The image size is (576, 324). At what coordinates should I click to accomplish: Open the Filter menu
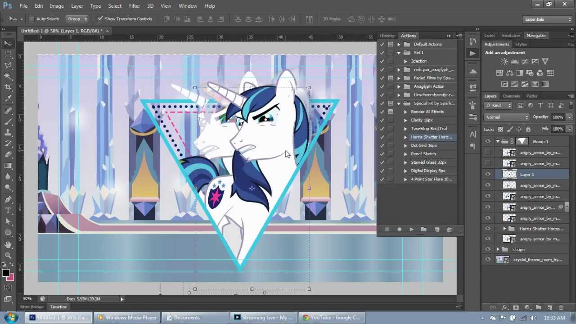point(135,6)
